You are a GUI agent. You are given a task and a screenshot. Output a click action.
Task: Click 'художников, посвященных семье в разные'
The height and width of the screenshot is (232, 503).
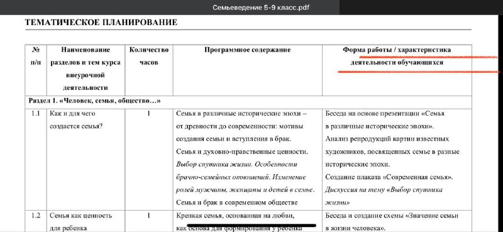pyautogui.click(x=392, y=152)
